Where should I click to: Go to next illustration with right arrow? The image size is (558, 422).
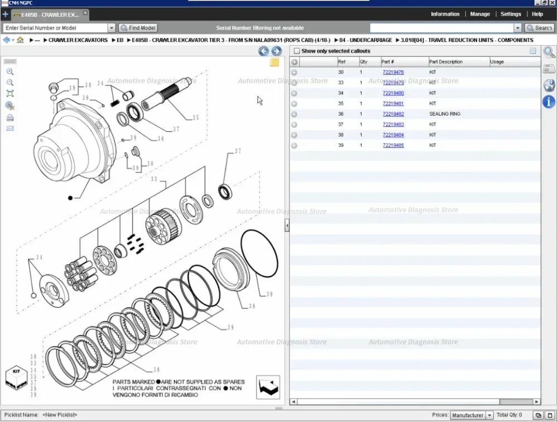(276, 51)
